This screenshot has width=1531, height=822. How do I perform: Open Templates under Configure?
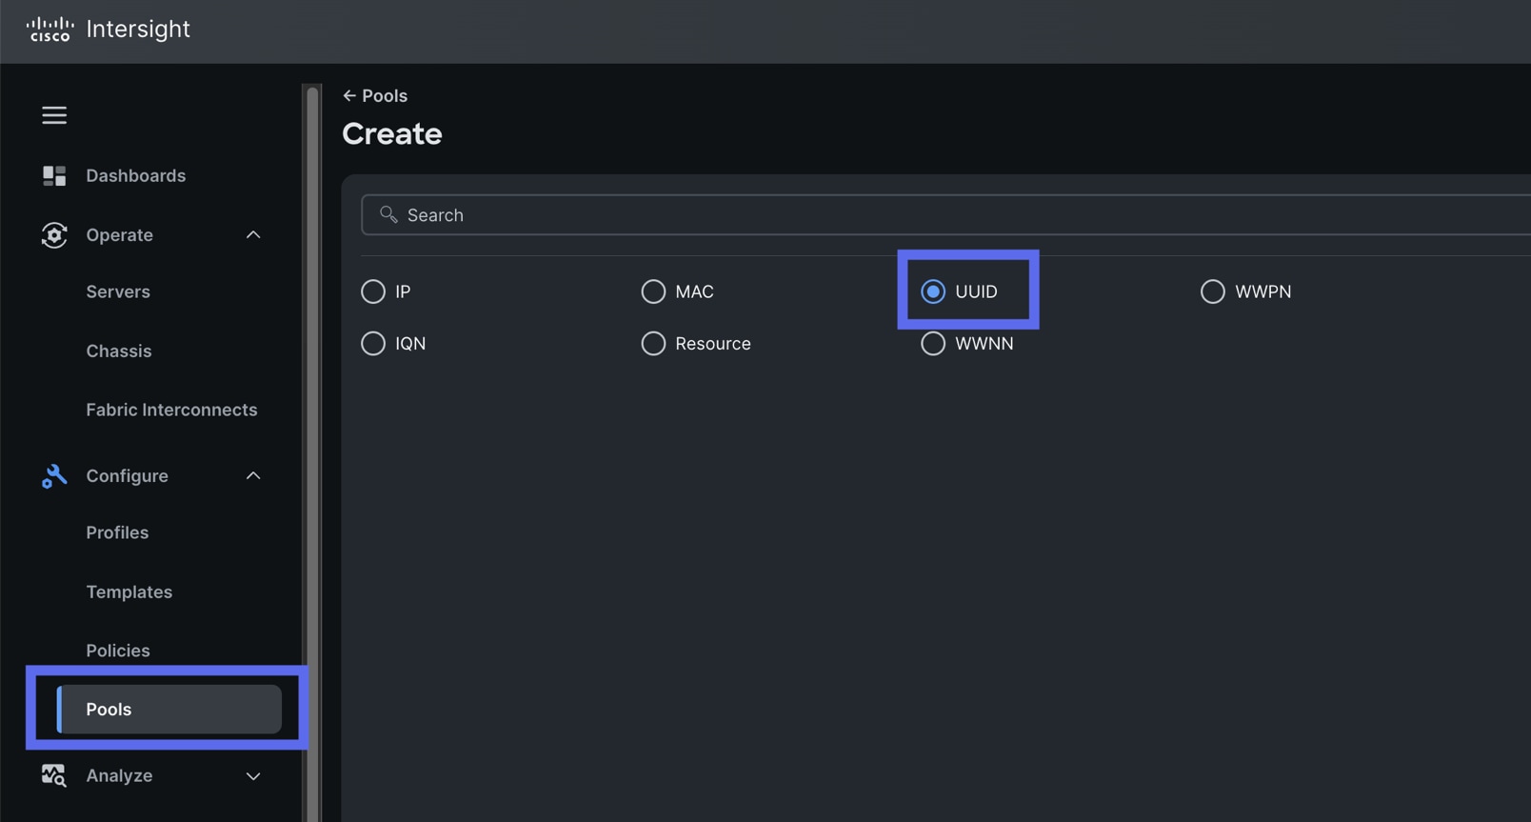129,591
